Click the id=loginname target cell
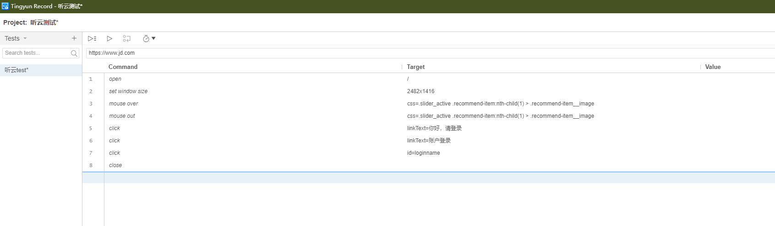Viewport: 775px width, 226px height. [423, 153]
